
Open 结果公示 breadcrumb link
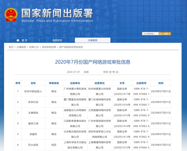tap(34, 47)
